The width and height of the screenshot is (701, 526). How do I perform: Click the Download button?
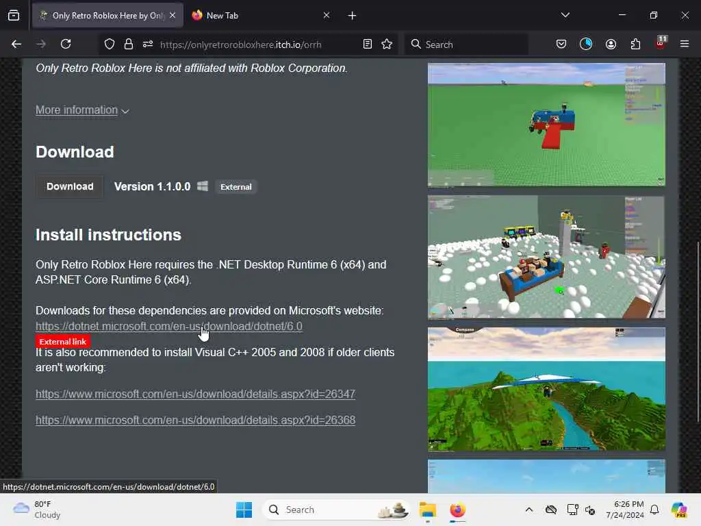click(x=70, y=186)
